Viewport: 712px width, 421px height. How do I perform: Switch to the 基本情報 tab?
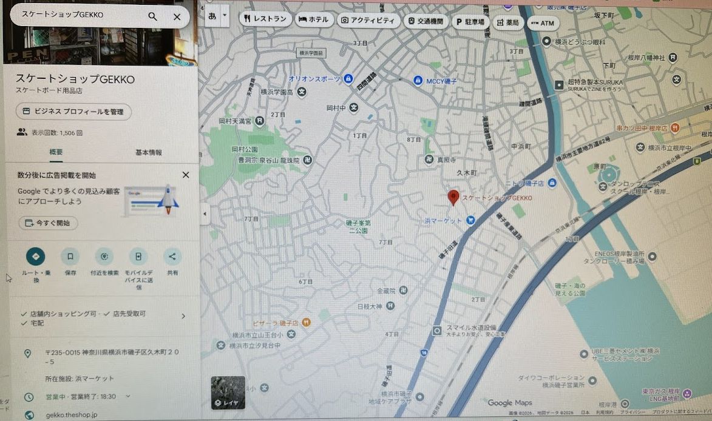[x=148, y=152]
